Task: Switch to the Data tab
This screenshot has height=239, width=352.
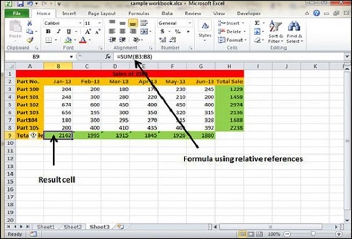Action: (x=167, y=13)
